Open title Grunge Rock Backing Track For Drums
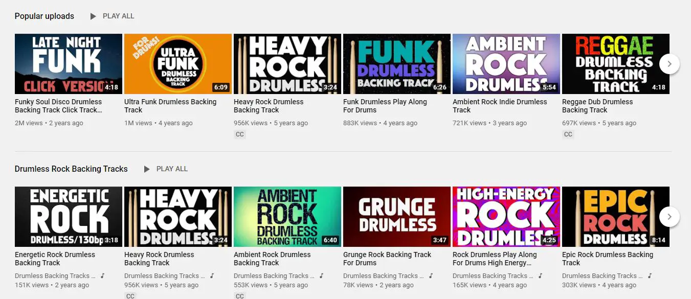The width and height of the screenshot is (691, 299). 387,259
